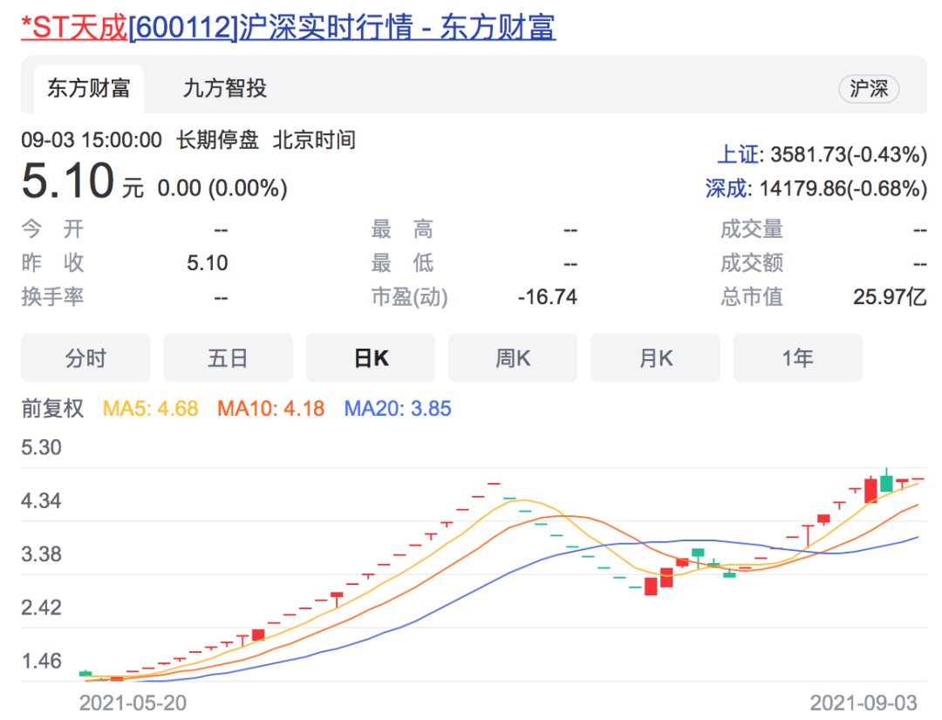Click the 沪深 market badge
The height and width of the screenshot is (720, 942).
[x=868, y=89]
